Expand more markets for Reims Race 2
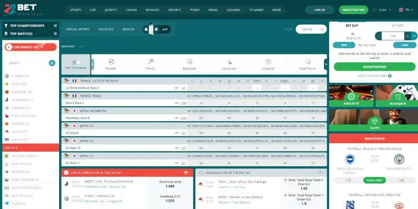This screenshot has height=209, width=418. [x=183, y=103]
